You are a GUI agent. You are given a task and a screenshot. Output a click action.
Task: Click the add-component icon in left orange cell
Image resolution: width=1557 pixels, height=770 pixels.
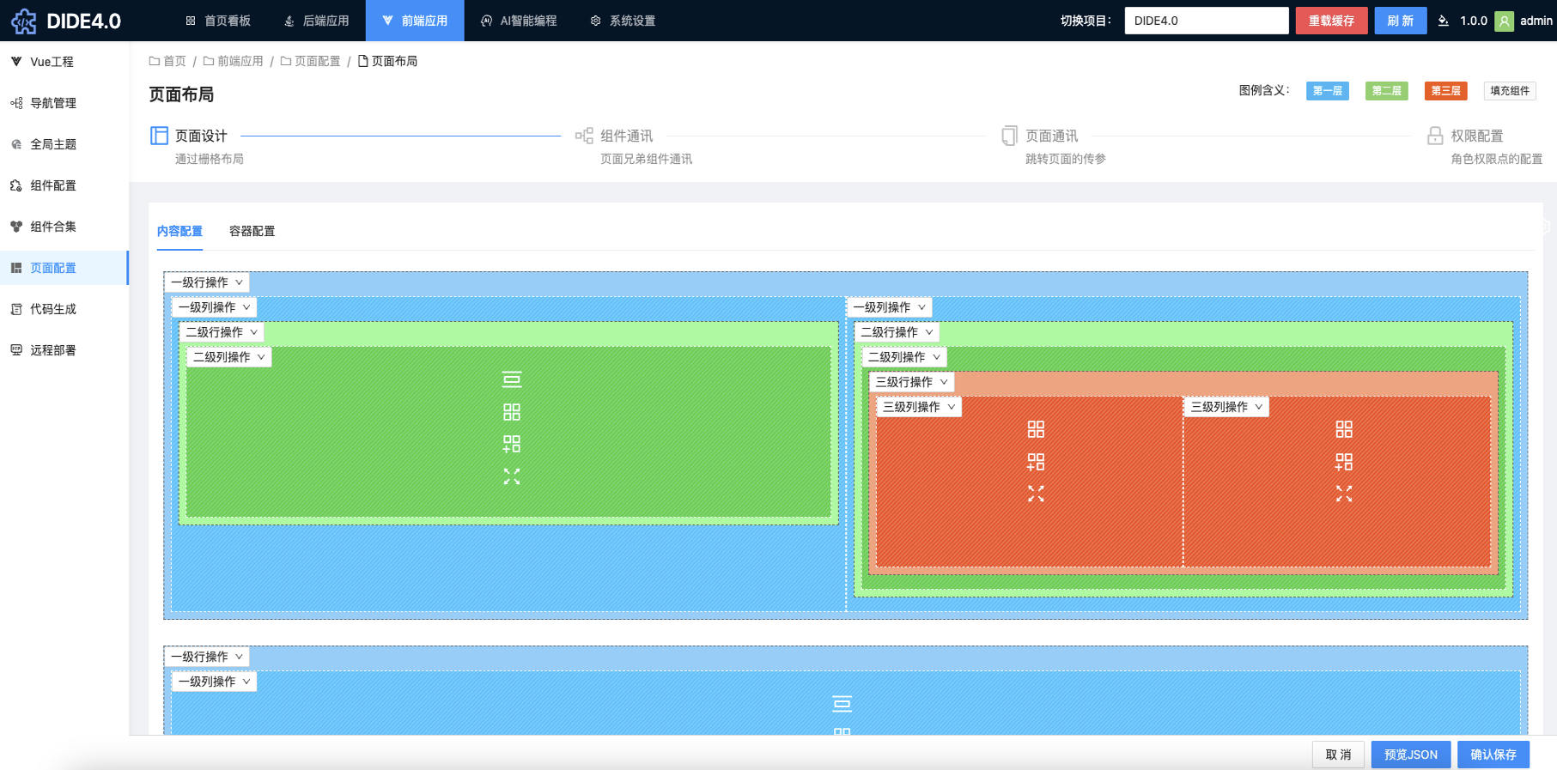click(x=1036, y=462)
